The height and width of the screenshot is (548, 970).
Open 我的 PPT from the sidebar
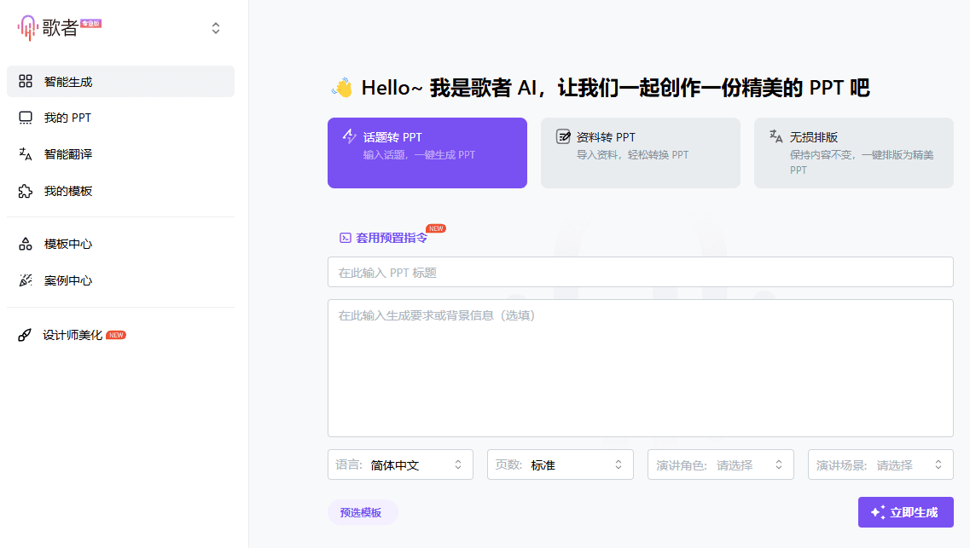120,118
